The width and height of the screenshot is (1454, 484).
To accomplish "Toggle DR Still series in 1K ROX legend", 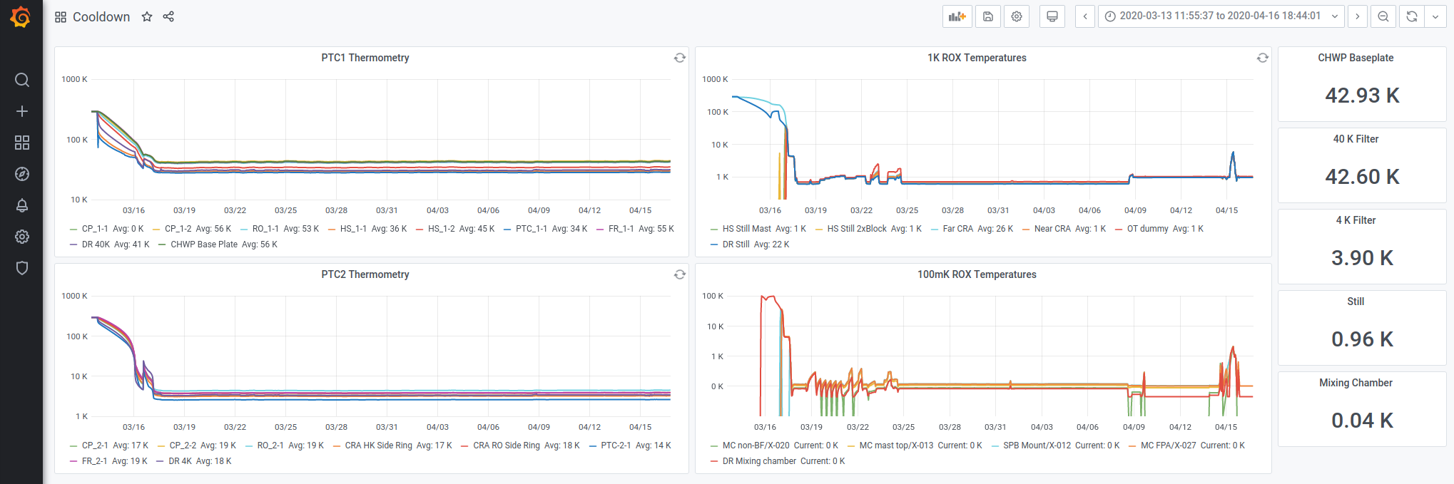I will pyautogui.click(x=736, y=244).
